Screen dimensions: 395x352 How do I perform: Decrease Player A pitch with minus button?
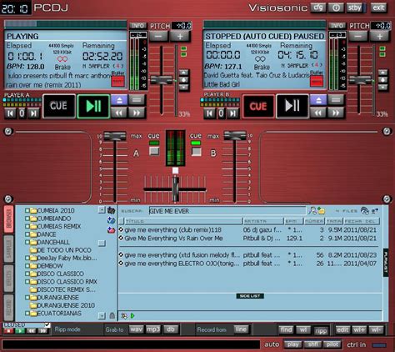coord(159,37)
